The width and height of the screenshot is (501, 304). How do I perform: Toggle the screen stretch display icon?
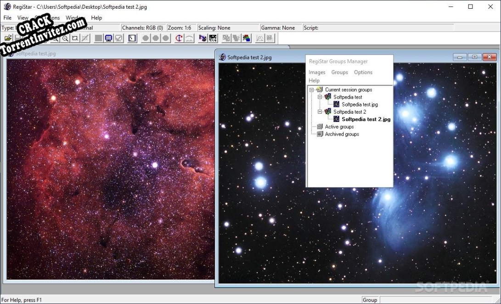pos(118,38)
